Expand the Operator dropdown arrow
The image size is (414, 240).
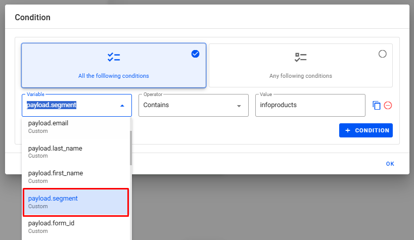(239, 106)
